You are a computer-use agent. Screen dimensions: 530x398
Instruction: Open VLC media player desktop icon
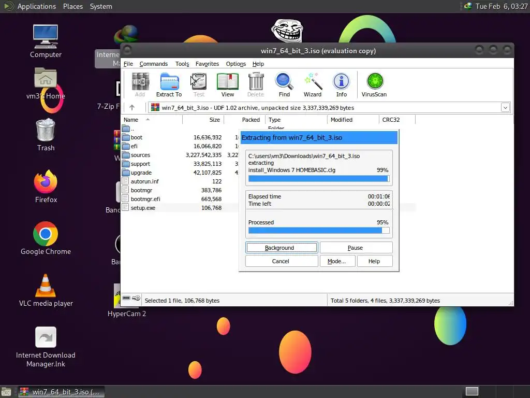point(46,290)
